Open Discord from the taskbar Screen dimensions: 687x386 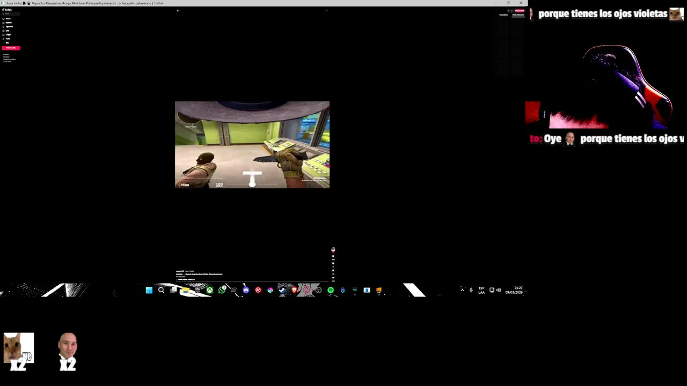pos(246,290)
